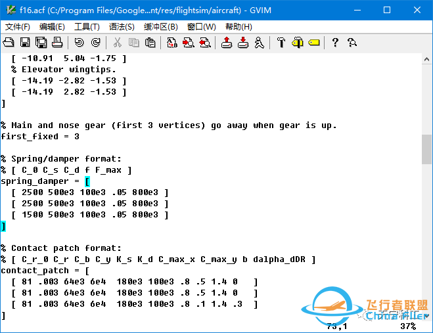
Task: Expand the 缓冲区(B) menu
Action: (161, 26)
